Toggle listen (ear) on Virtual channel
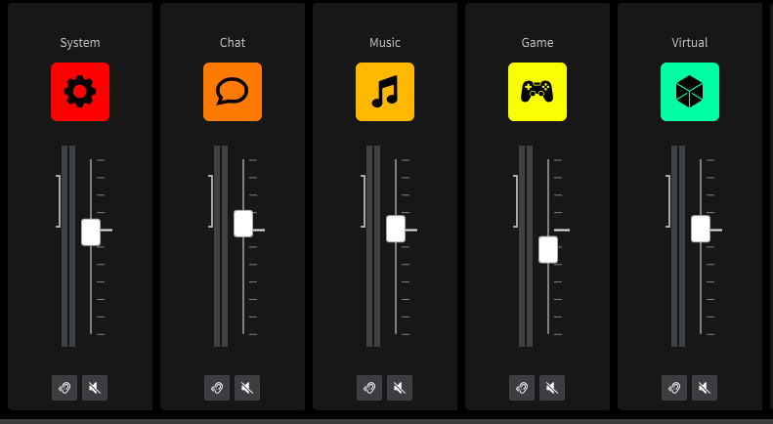 pyautogui.click(x=674, y=388)
